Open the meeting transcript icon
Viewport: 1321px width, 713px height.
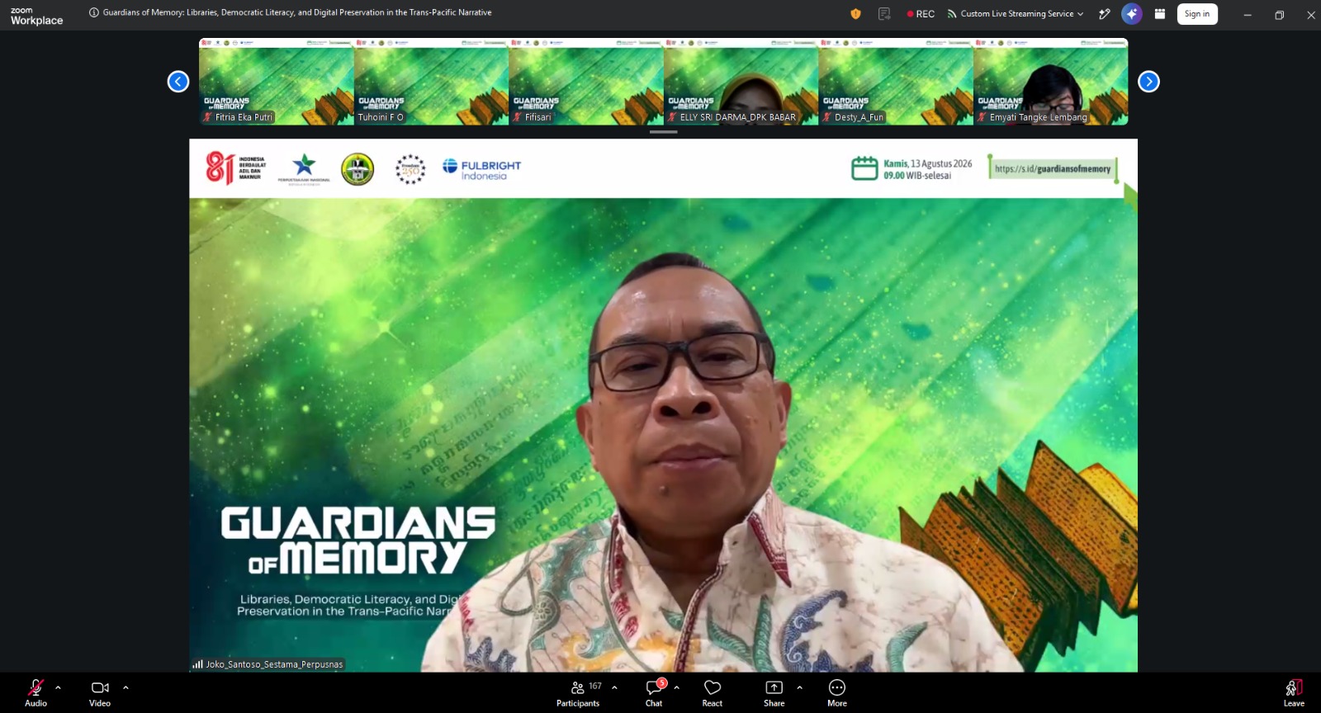(884, 14)
